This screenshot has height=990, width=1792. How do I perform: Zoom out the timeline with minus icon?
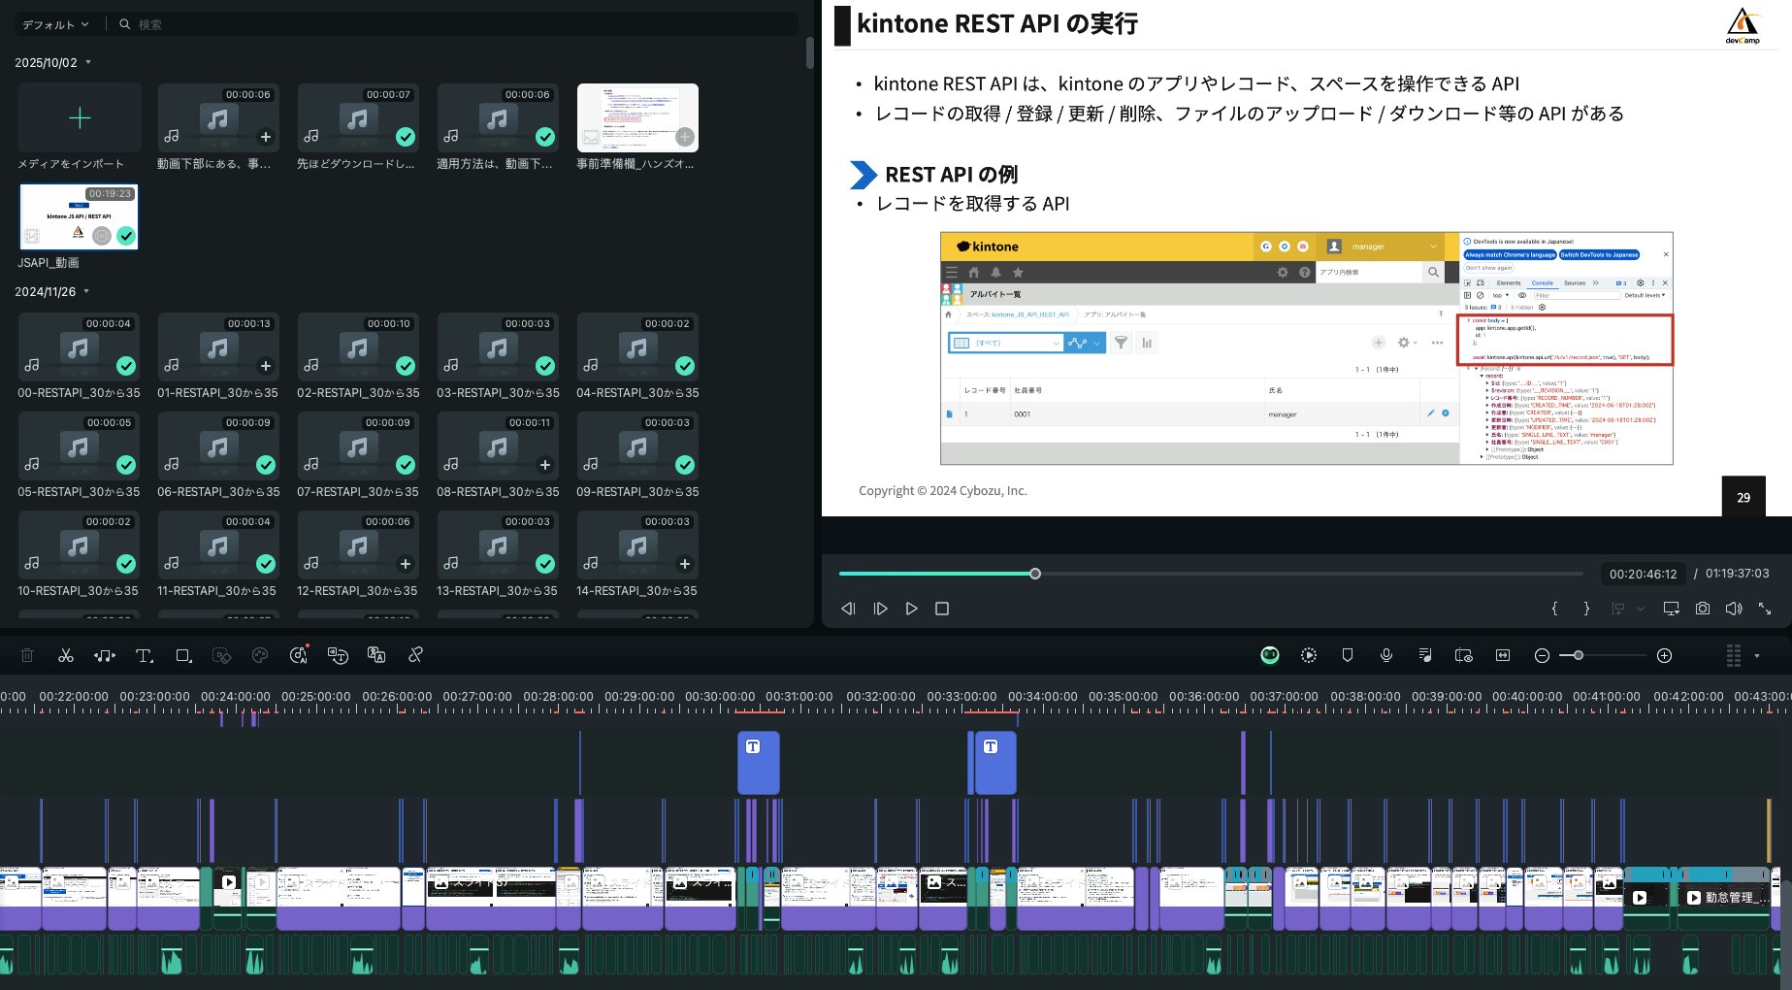coord(1542,656)
